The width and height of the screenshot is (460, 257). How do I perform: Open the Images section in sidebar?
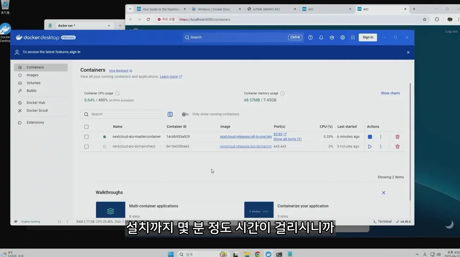(41, 75)
